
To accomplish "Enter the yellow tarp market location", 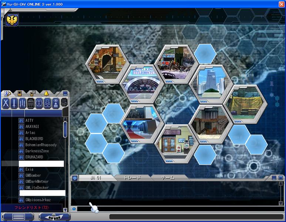I will tap(246, 104).
